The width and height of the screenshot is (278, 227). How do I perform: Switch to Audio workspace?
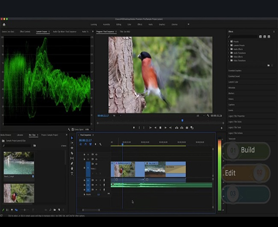151,24
